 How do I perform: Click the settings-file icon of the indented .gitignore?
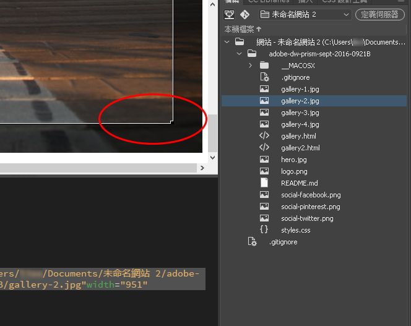(x=264, y=77)
